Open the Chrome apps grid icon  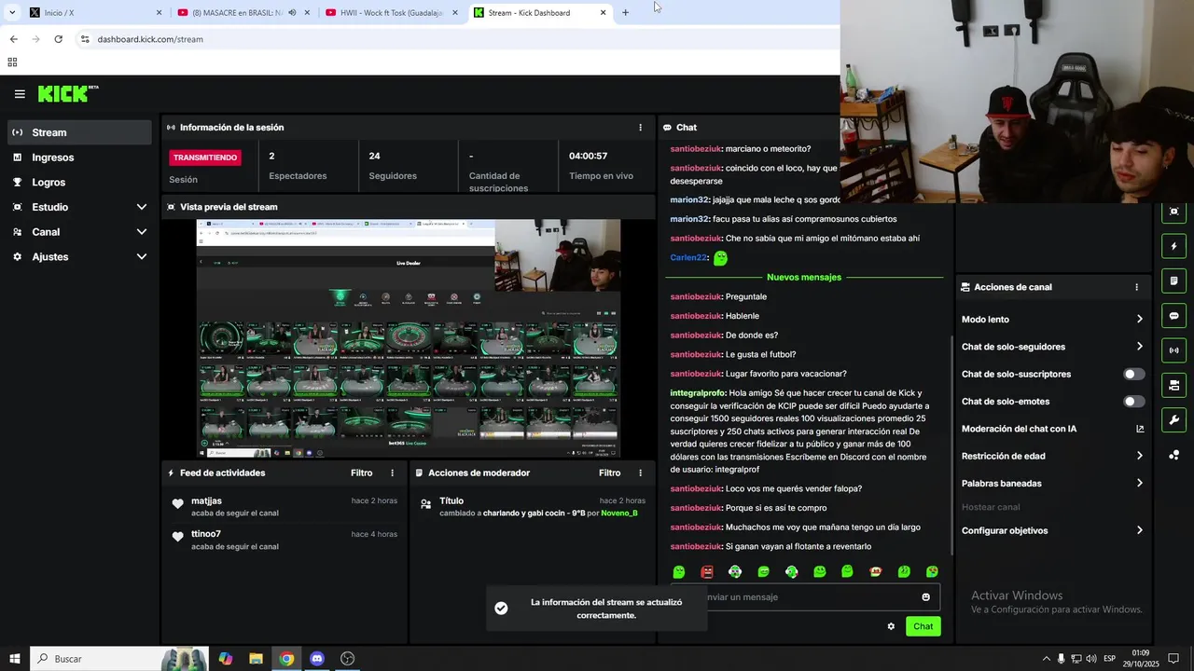pos(12,62)
